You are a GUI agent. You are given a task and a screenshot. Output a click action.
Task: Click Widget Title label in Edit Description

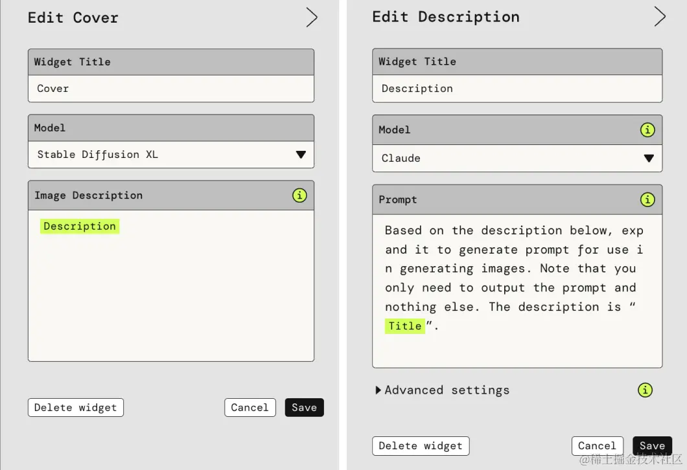[x=417, y=62]
